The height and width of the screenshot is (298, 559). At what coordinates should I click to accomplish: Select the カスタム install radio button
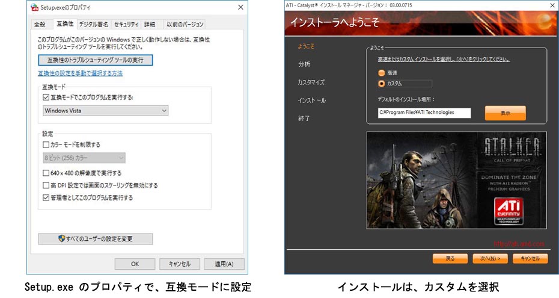point(382,84)
